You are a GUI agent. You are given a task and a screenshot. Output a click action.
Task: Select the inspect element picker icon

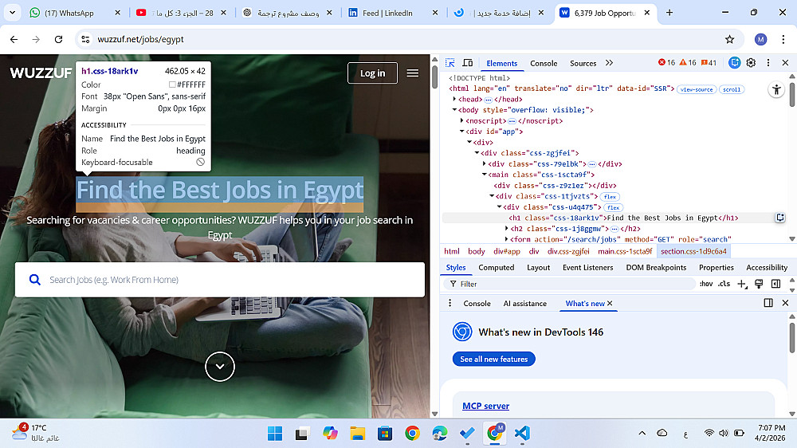pyautogui.click(x=450, y=63)
